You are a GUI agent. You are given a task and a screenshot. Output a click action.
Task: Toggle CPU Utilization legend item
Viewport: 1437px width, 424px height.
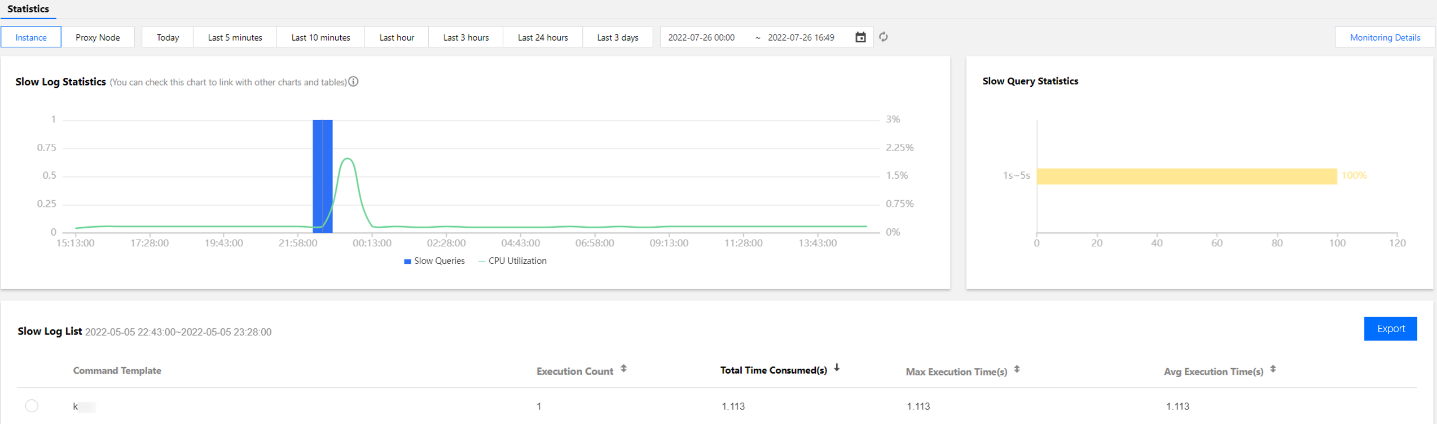512,261
